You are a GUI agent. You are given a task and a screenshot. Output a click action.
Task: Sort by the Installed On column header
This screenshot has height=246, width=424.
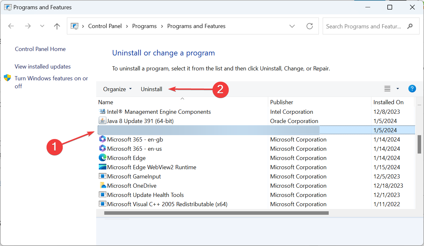point(388,102)
